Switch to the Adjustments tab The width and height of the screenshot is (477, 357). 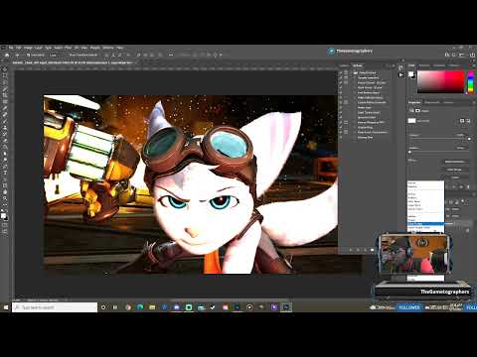432,102
